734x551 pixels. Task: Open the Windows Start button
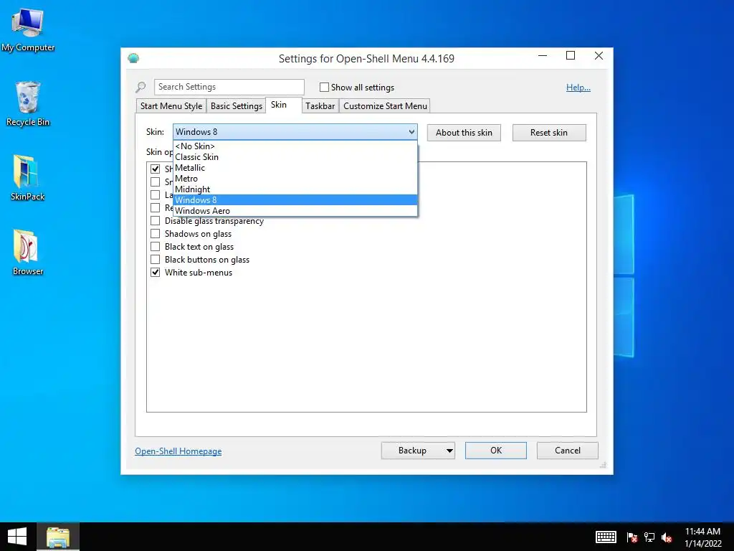(x=17, y=537)
